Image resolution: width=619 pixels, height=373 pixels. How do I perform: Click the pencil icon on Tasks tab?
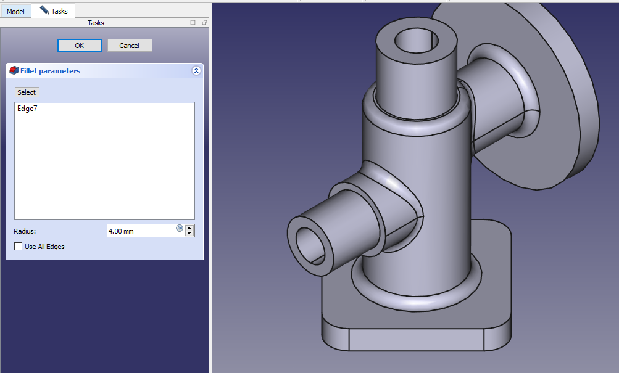click(44, 10)
